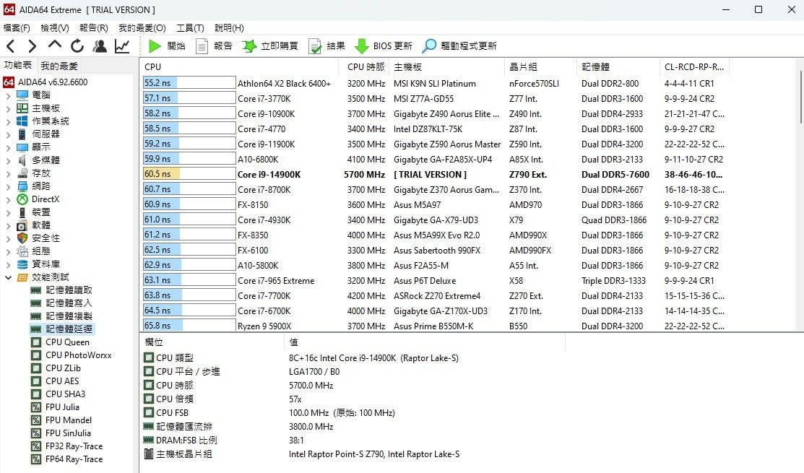Select AIDA64 v6.92.6600 root node
The height and width of the screenshot is (473, 804).
pos(52,82)
